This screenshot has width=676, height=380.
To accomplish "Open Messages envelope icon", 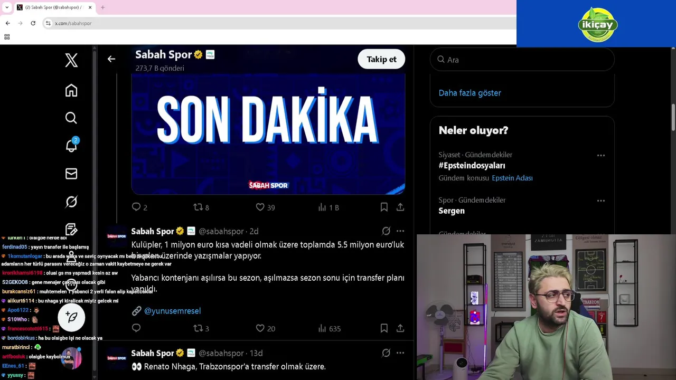I will pyautogui.click(x=71, y=174).
